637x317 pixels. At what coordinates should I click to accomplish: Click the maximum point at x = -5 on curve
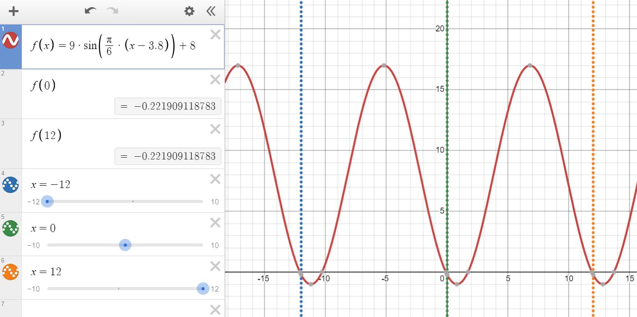pyautogui.click(x=384, y=65)
